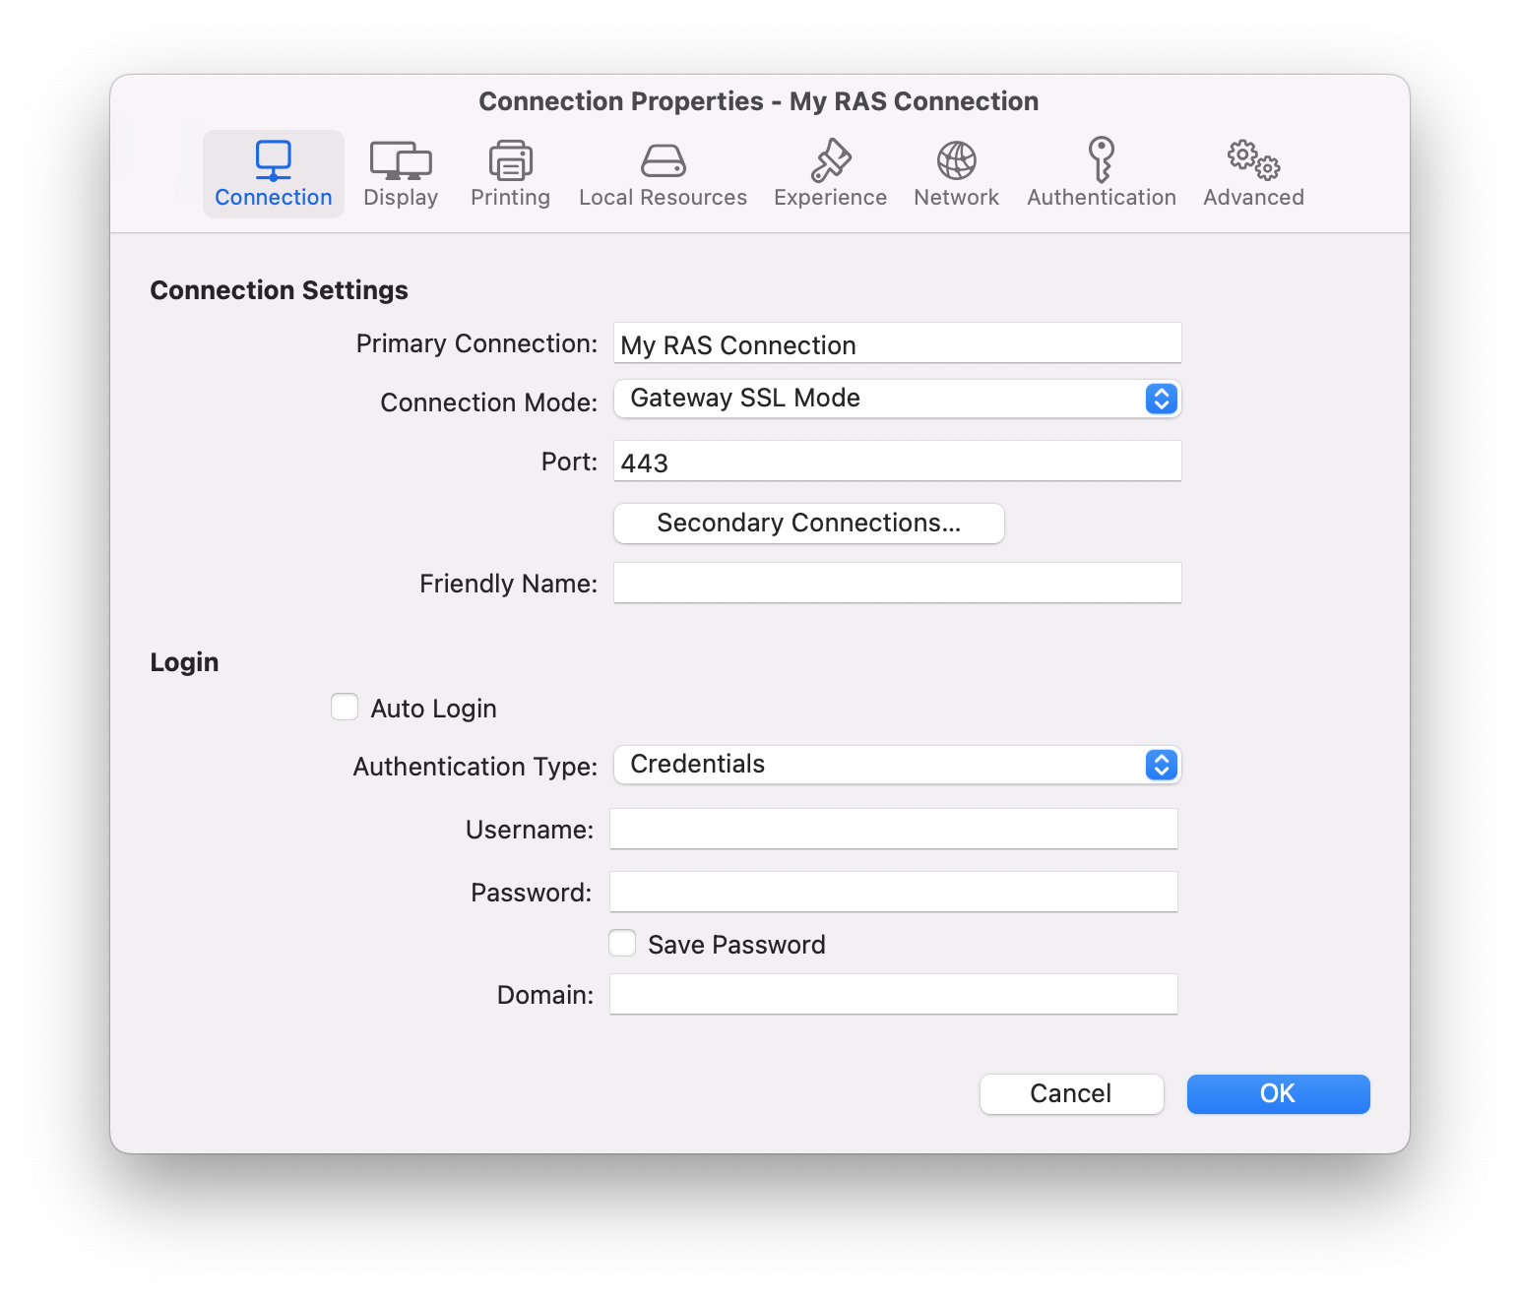Open the Printing printer icon
1520x1299 pixels.
coord(510,160)
